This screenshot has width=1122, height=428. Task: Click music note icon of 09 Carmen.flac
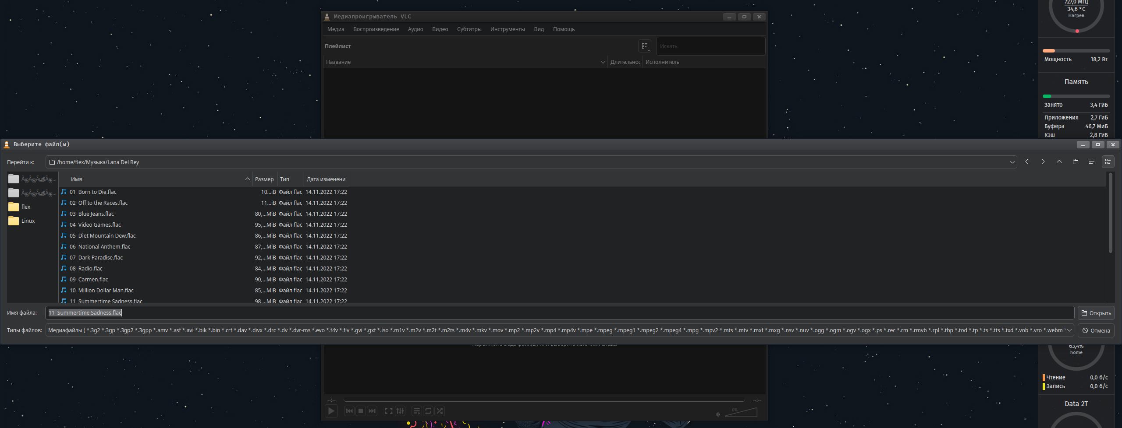click(x=64, y=279)
